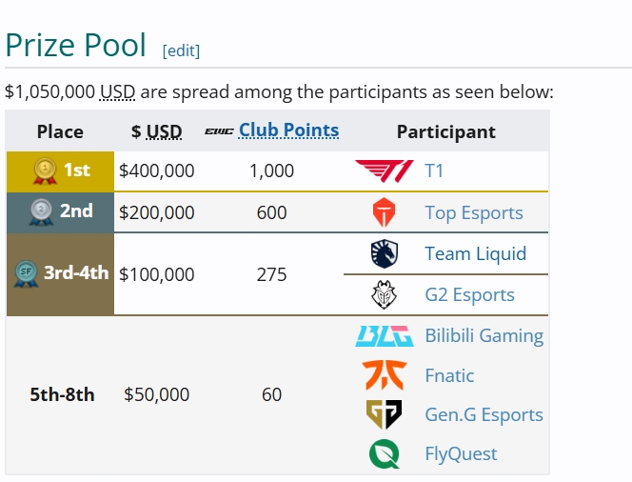Click the Bilibili Gaming BLG logo
The image size is (632, 482).
point(385,336)
